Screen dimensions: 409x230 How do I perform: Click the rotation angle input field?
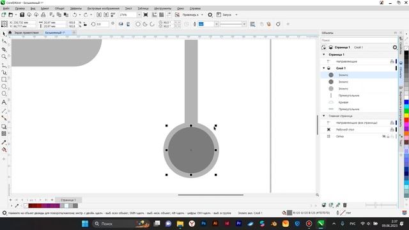tap(102, 24)
